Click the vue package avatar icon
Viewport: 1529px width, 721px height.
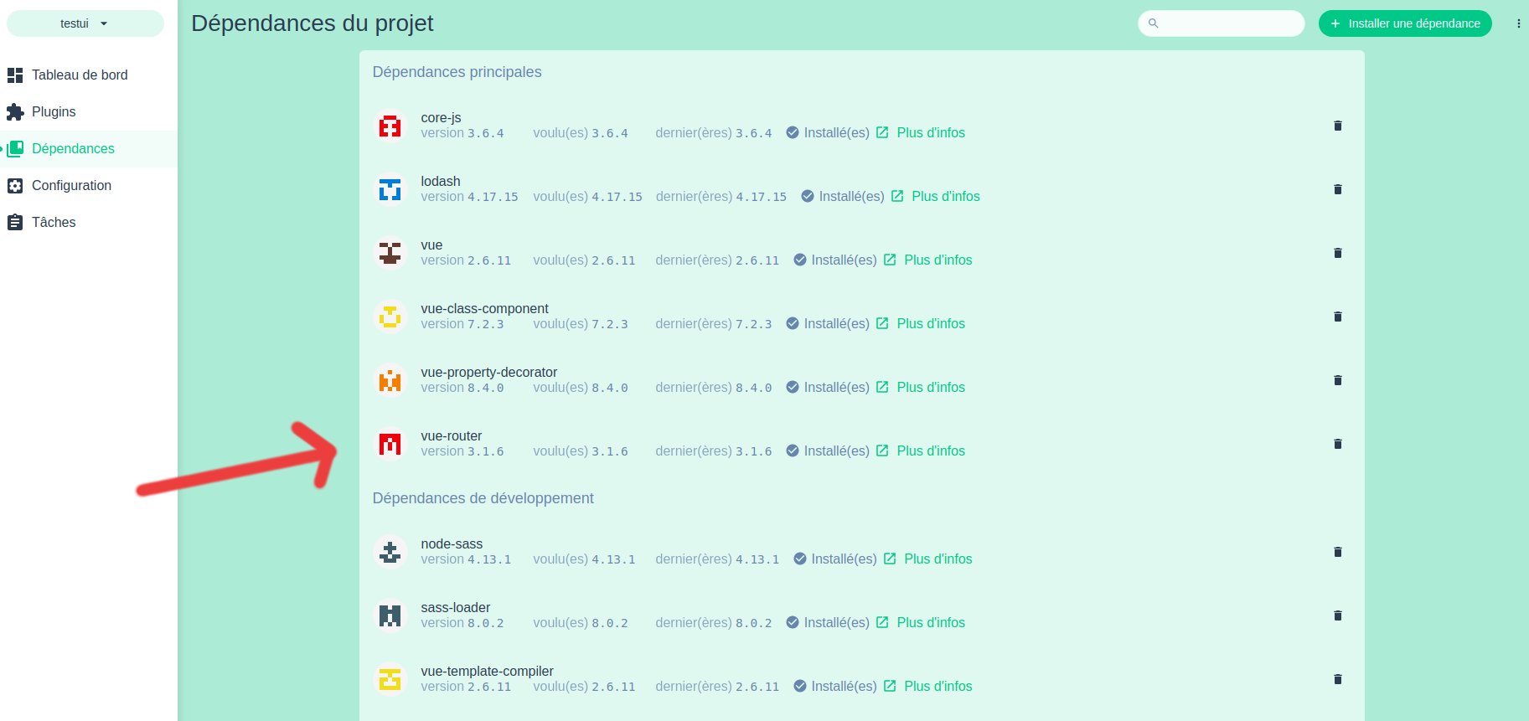[390, 253]
